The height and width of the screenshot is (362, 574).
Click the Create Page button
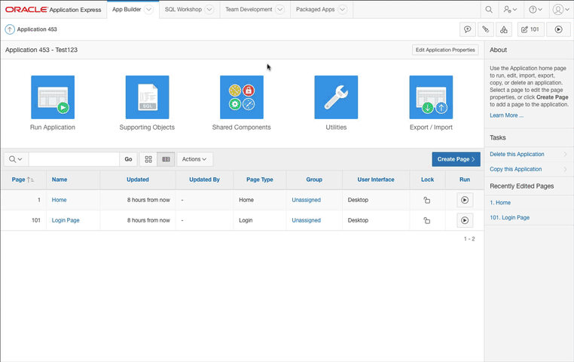pyautogui.click(x=456, y=159)
